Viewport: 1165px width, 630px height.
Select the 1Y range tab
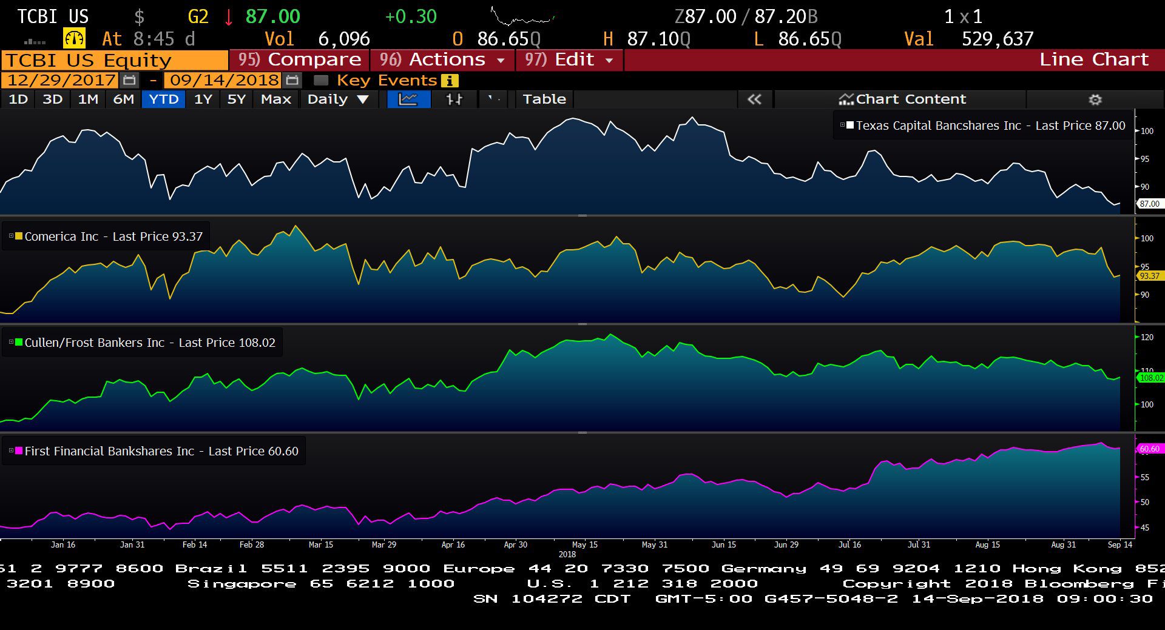point(203,99)
